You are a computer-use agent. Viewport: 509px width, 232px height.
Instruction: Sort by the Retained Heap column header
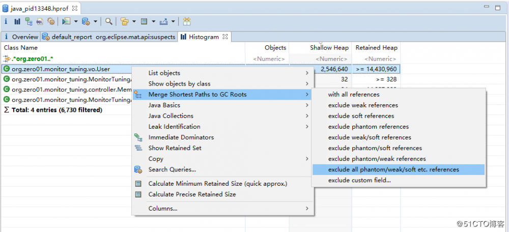[x=376, y=48]
